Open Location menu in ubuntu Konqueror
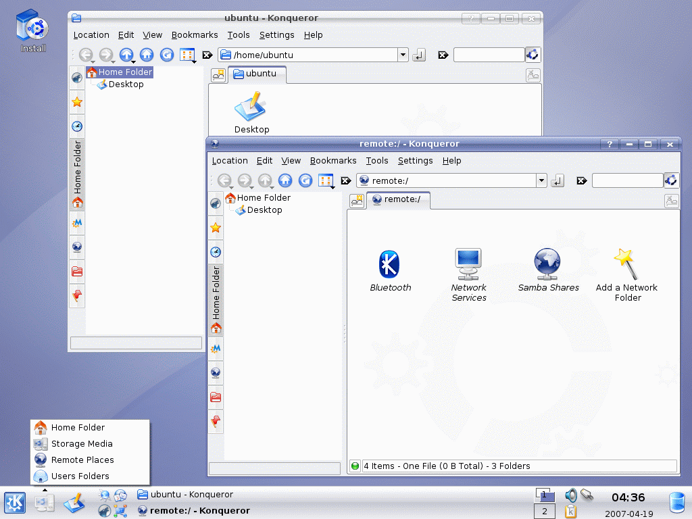 (x=91, y=35)
